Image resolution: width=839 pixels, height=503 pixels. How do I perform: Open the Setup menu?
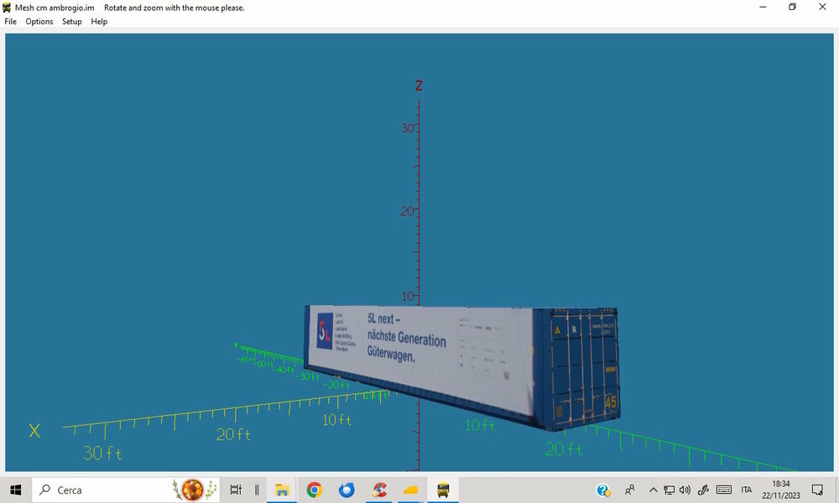click(x=71, y=22)
